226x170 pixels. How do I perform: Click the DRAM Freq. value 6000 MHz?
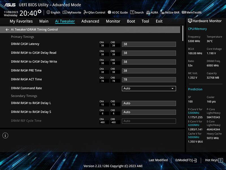[213, 65]
